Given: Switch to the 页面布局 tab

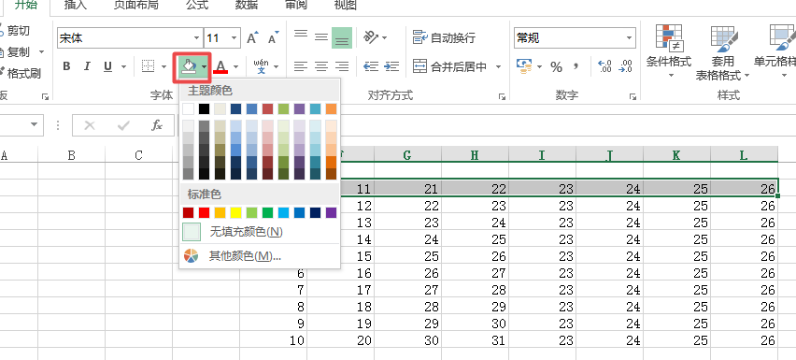Looking at the screenshot, I should pyautogui.click(x=135, y=5).
